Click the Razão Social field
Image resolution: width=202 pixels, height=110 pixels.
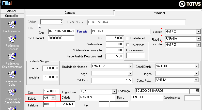pyautogui.click(x=136, y=22)
